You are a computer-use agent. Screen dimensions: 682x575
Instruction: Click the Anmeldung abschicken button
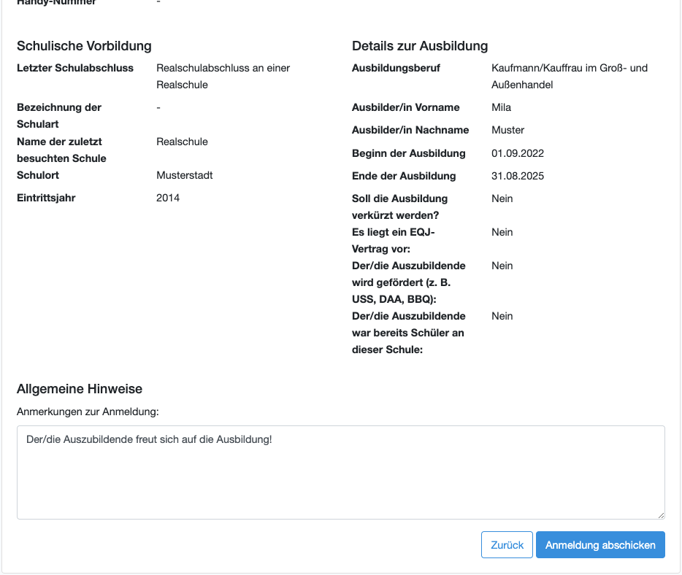coord(599,545)
